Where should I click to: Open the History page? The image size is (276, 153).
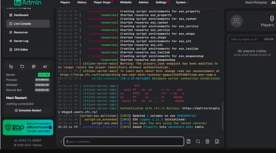tap(82, 2)
